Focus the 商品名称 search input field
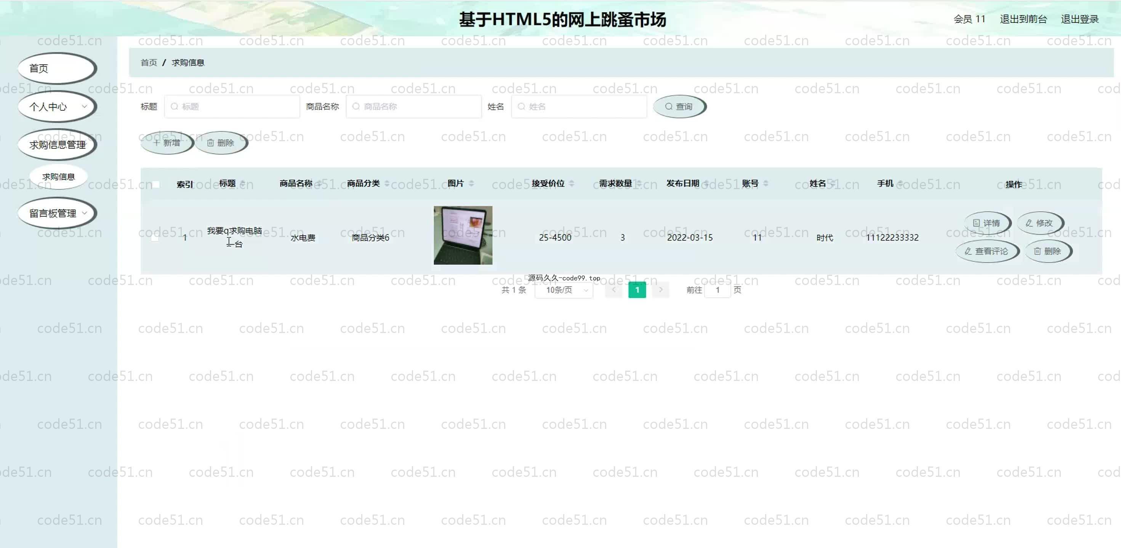This screenshot has height=548, width=1121. coord(414,107)
